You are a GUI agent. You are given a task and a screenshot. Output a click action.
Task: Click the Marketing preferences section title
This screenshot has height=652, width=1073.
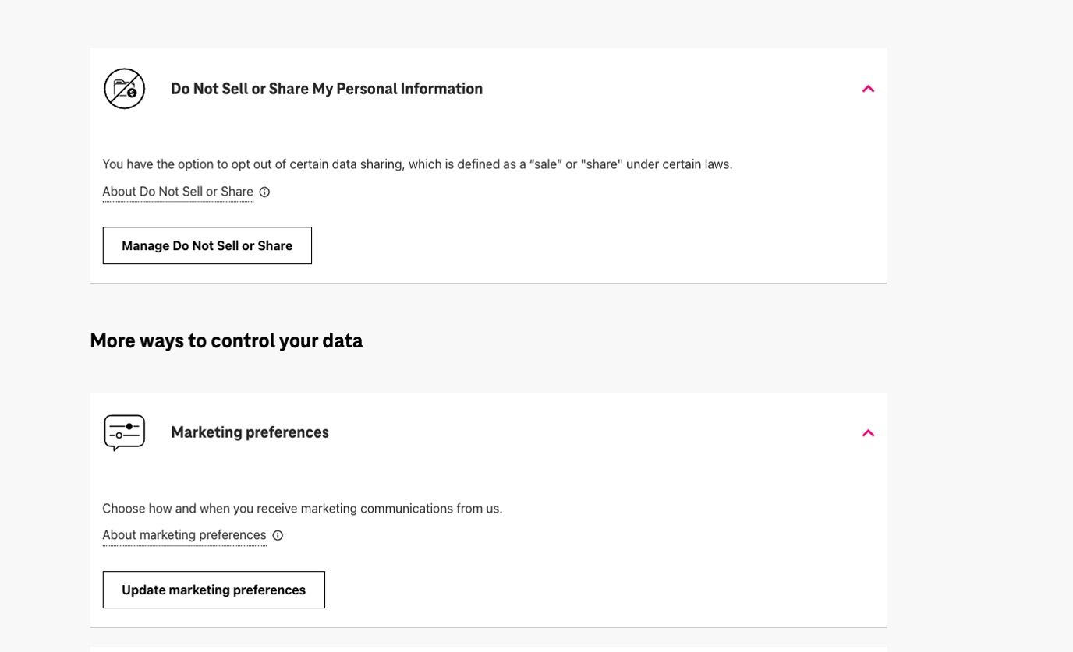(x=250, y=432)
